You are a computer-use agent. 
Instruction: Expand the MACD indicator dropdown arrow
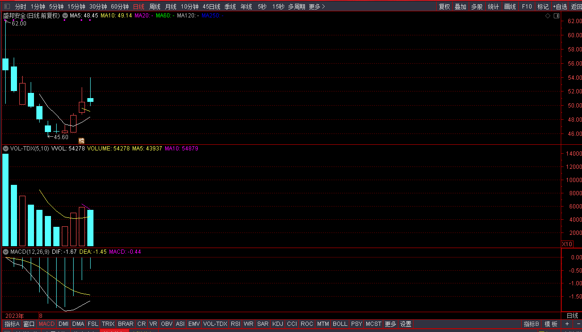(x=6, y=252)
